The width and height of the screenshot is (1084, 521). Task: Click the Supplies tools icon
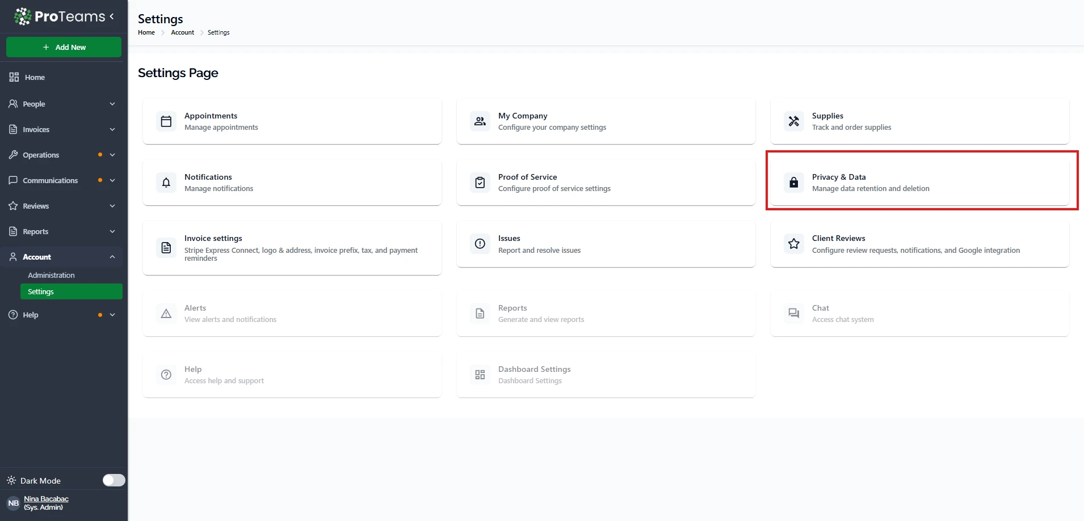click(794, 121)
